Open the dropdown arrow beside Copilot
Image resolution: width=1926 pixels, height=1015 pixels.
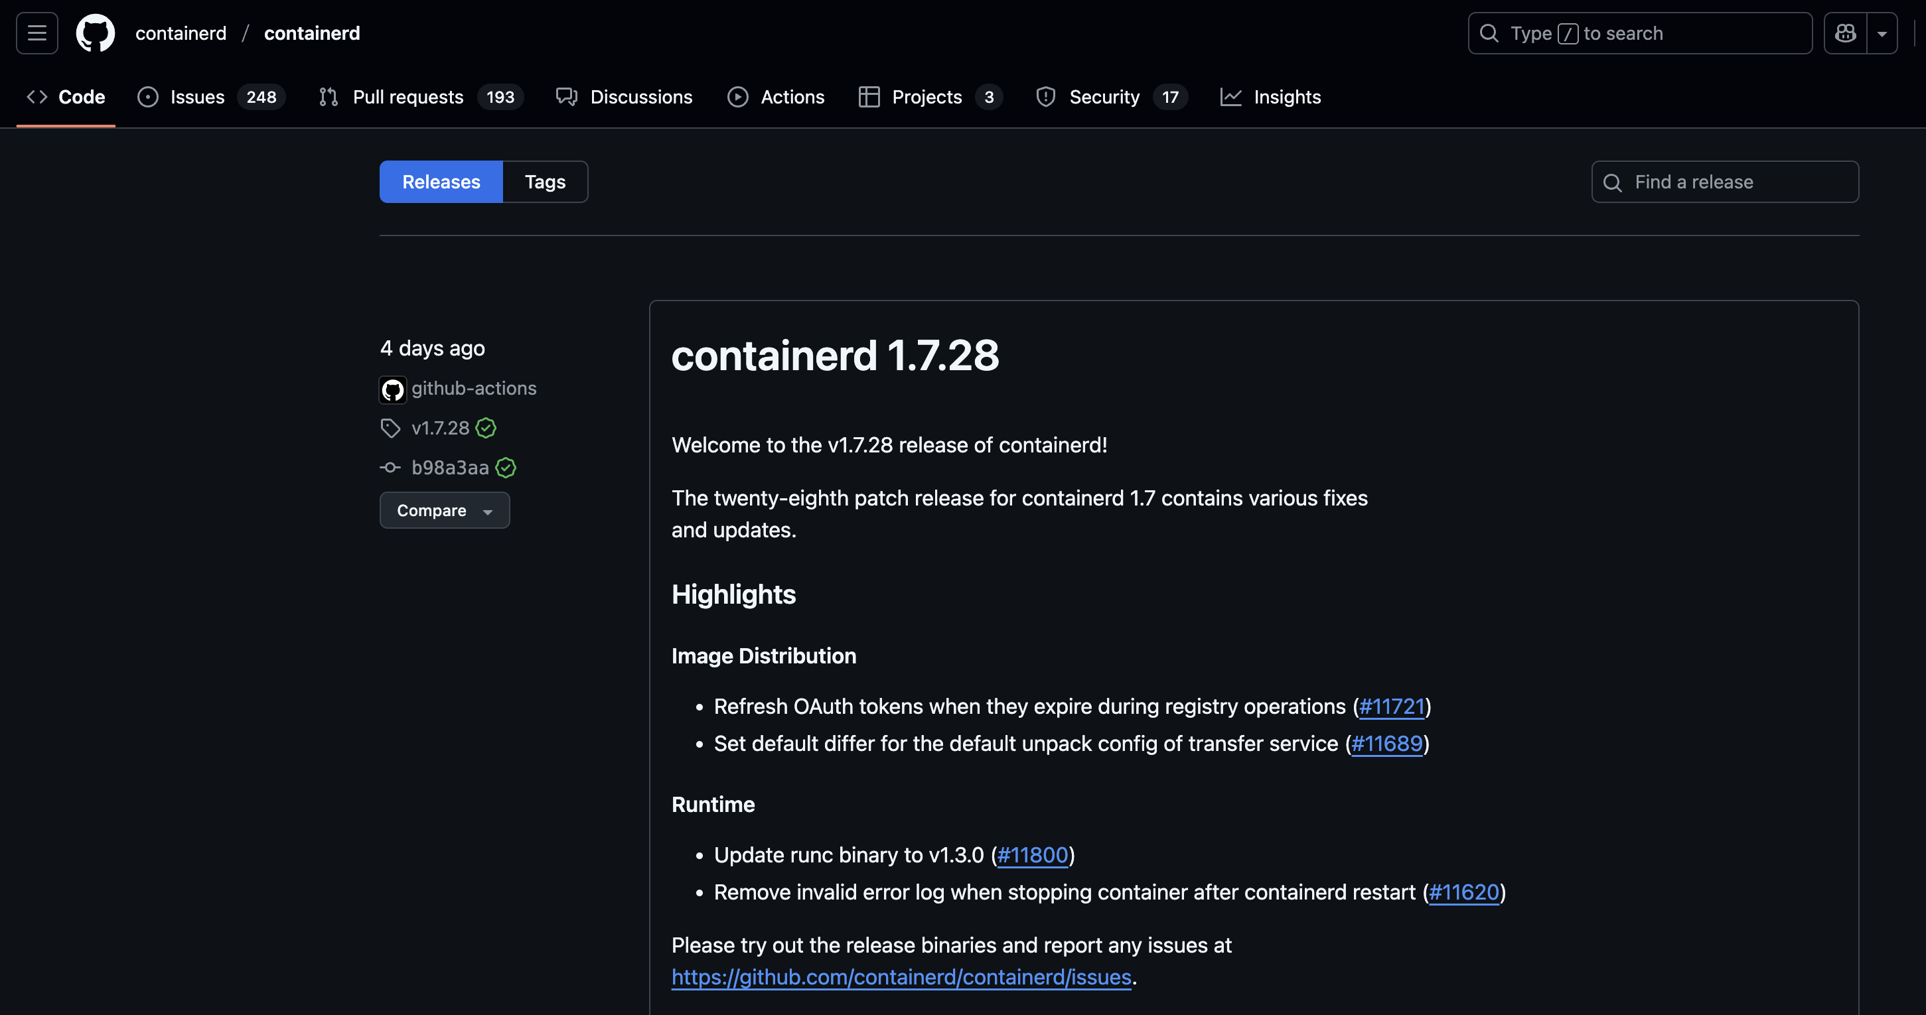click(x=1882, y=33)
